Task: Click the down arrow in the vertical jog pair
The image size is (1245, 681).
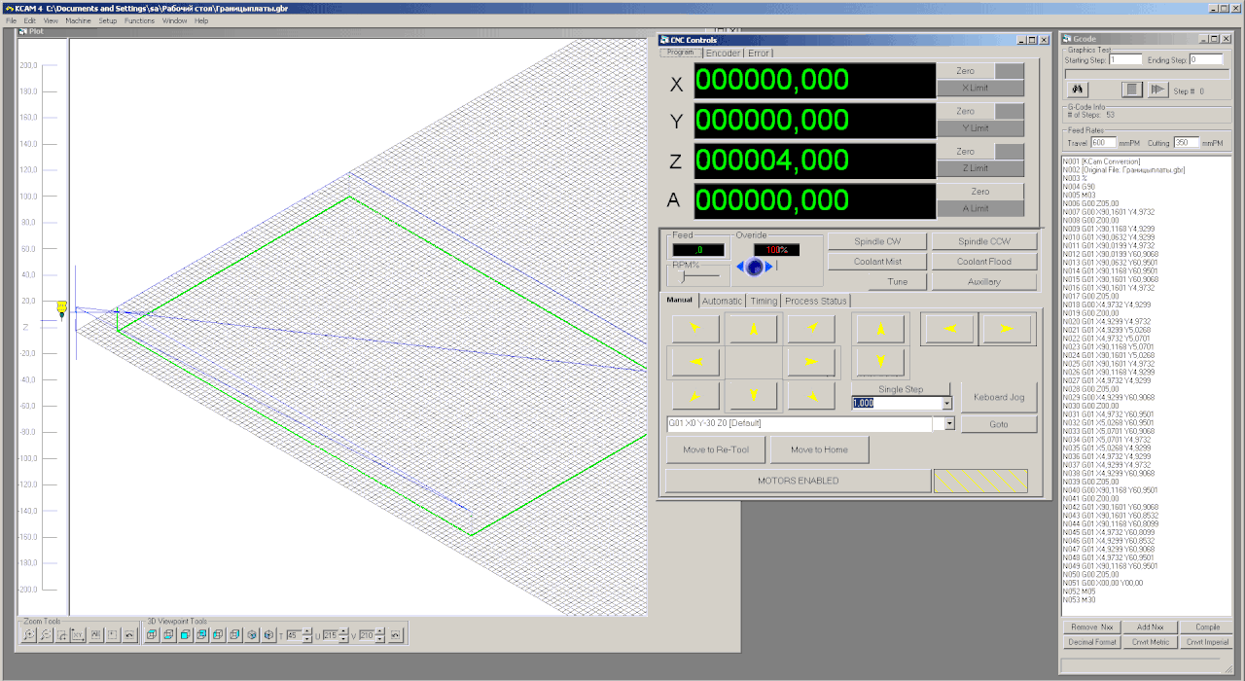Action: point(881,363)
